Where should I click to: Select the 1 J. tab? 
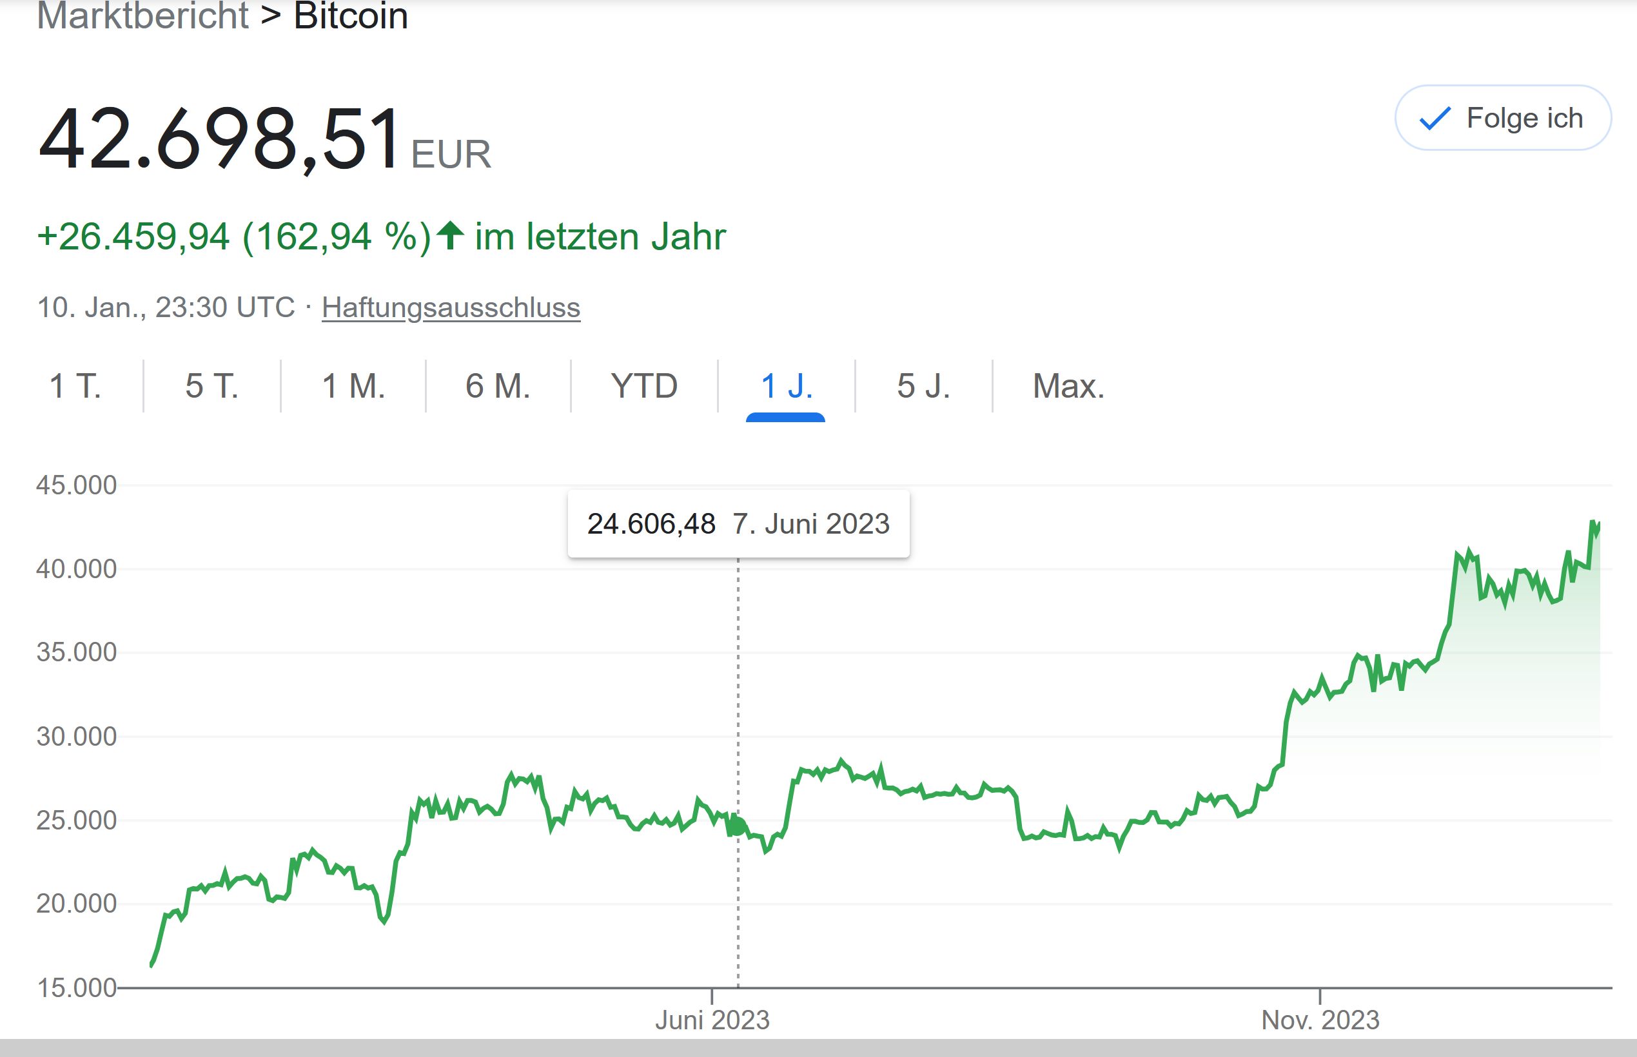click(x=786, y=385)
